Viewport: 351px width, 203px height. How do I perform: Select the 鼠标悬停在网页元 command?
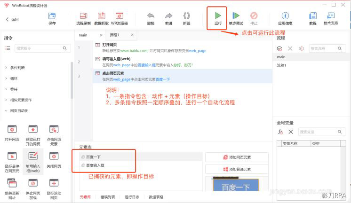(12, 162)
